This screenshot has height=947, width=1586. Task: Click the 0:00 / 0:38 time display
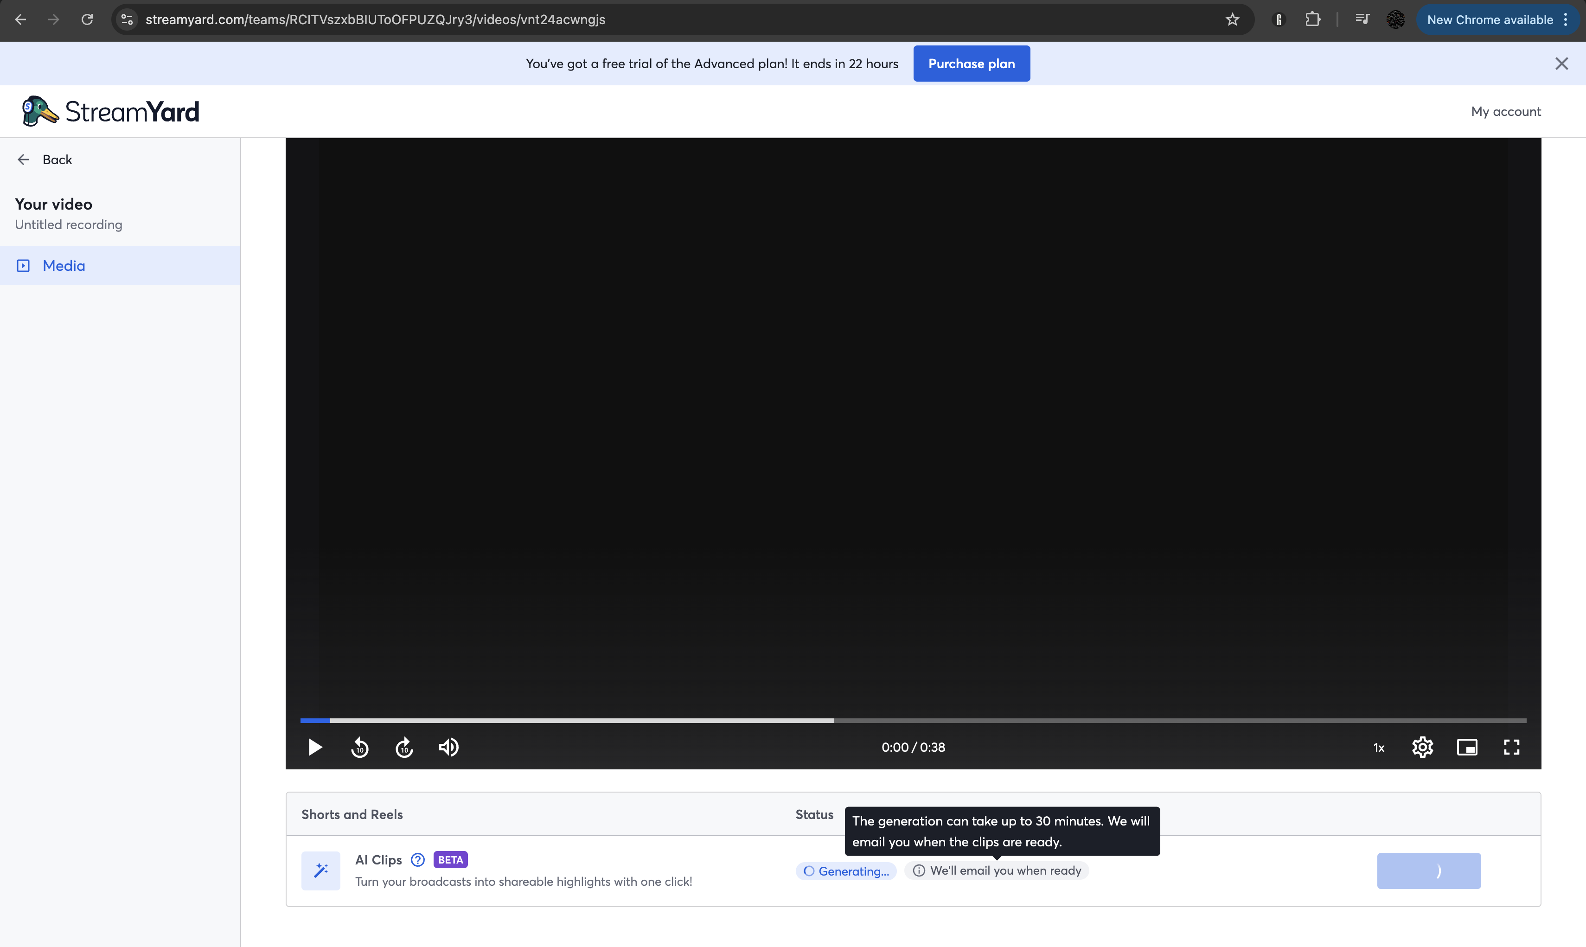(913, 747)
